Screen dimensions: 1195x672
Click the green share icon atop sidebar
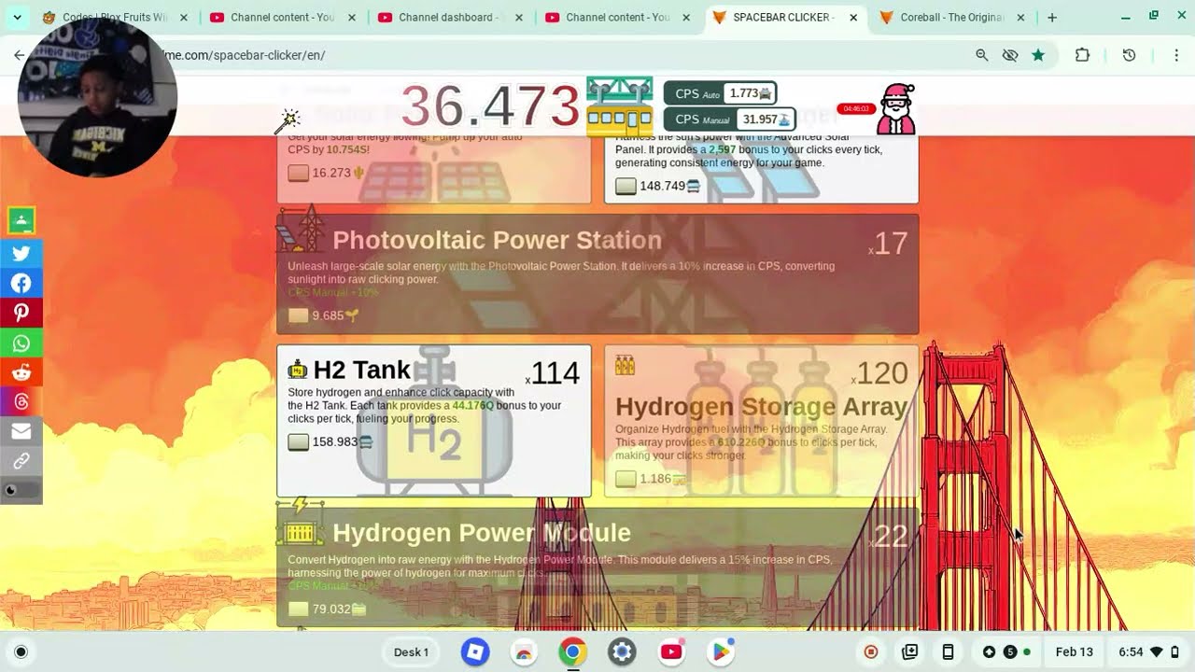pos(21,221)
